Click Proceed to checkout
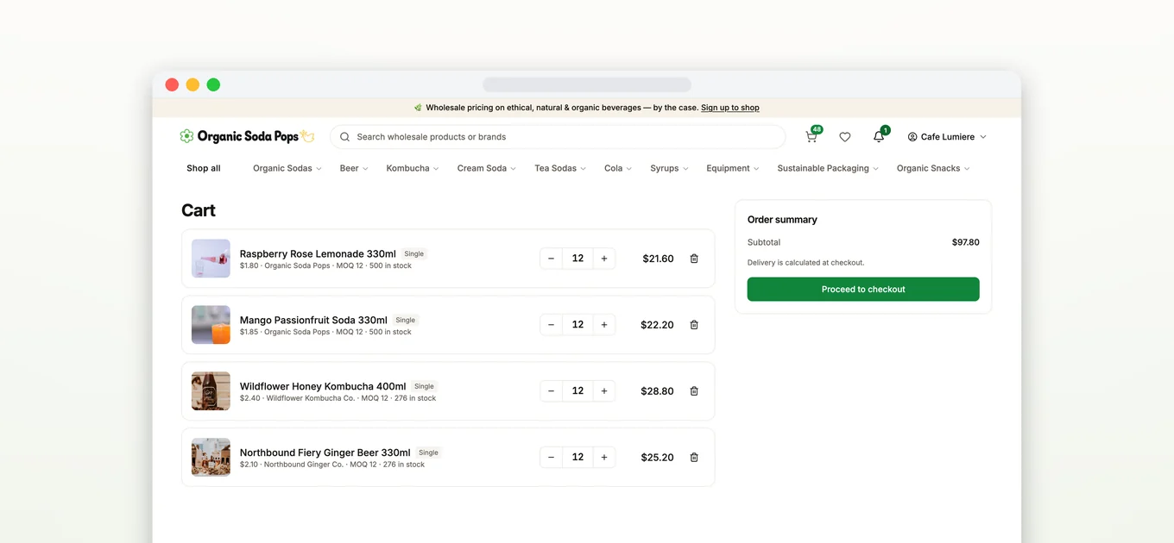 tap(863, 290)
